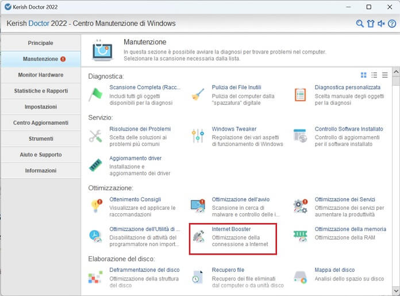Open the Monitor Hardware tab
The width and height of the screenshot is (400, 296).
(41, 75)
